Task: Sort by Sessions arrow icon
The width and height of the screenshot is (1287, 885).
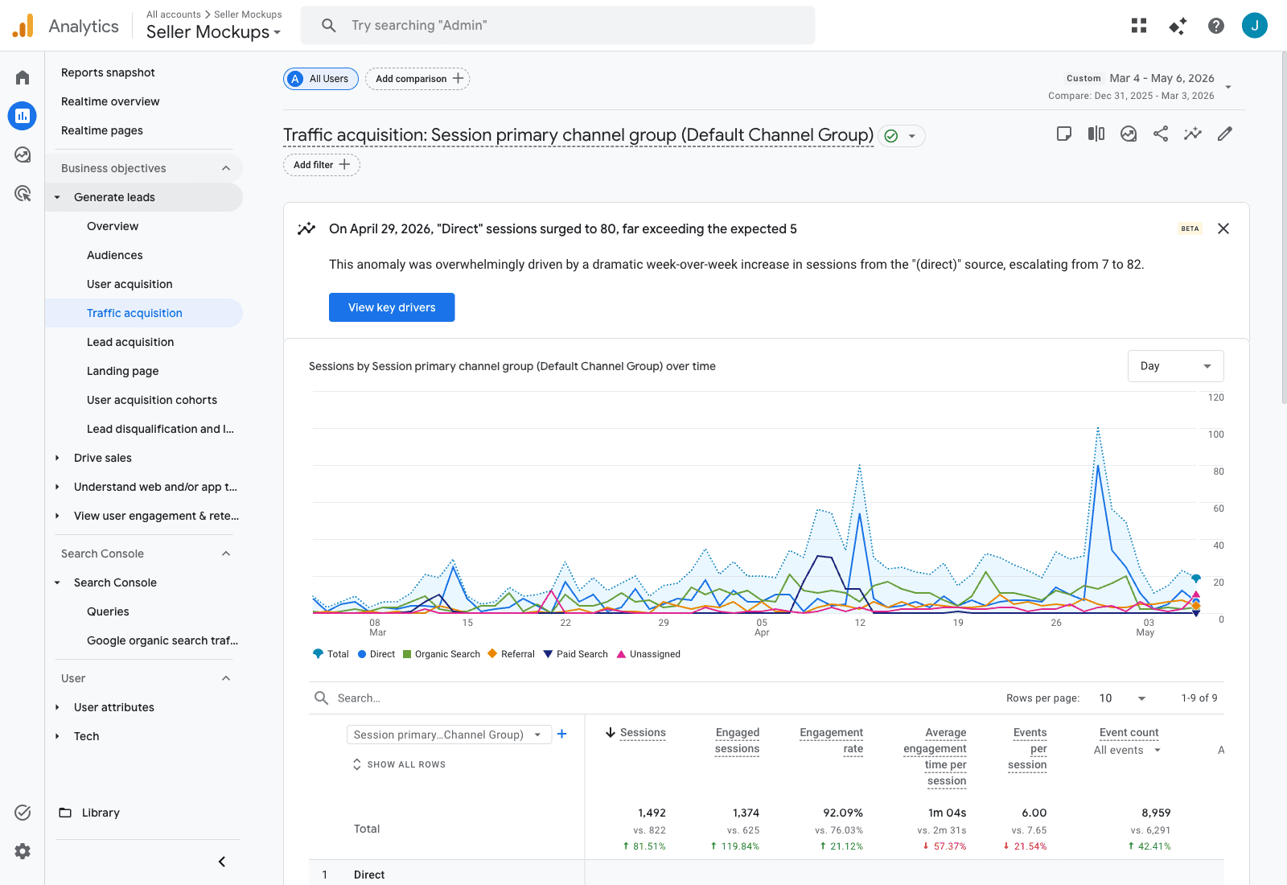Action: pos(611,732)
